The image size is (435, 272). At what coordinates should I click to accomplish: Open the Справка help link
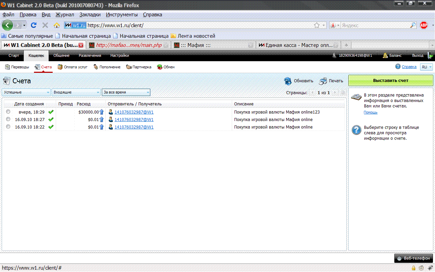tap(409, 67)
